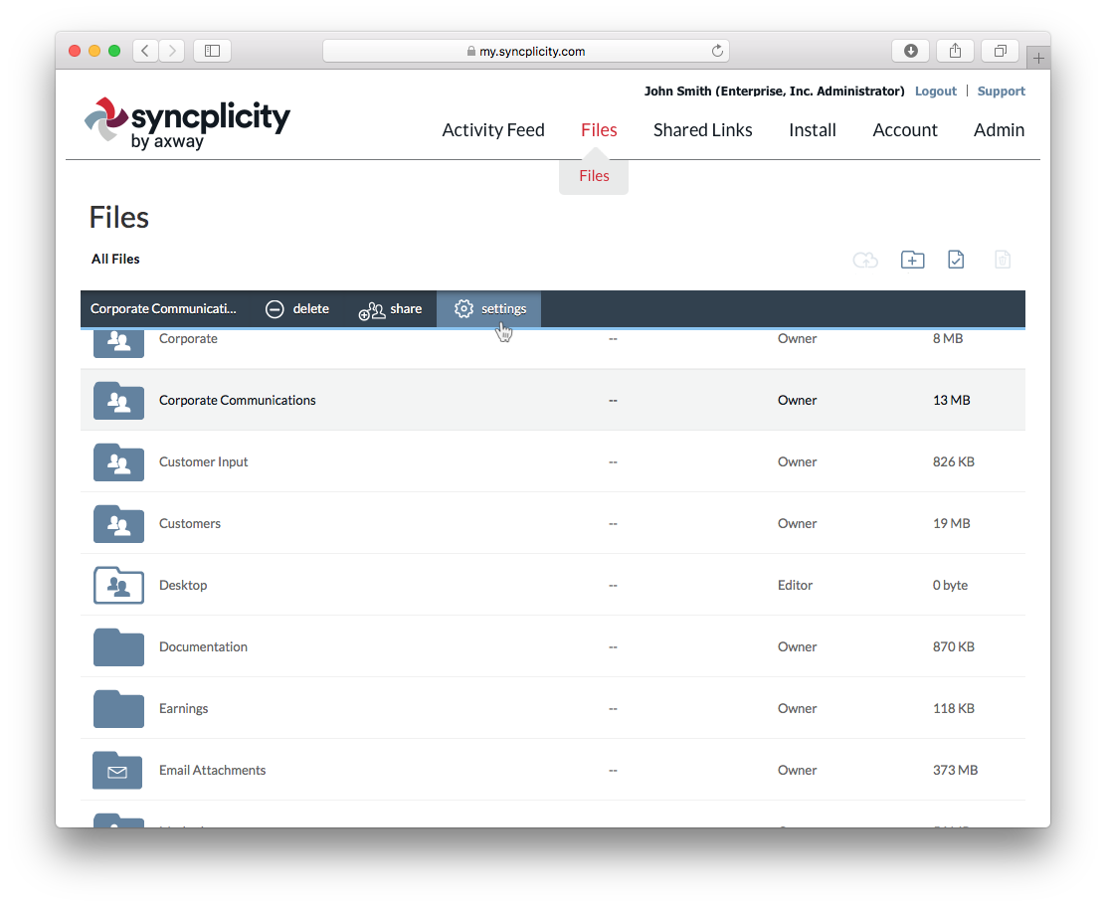
Task: Click the Desktop folder icon
Action: [x=118, y=585]
